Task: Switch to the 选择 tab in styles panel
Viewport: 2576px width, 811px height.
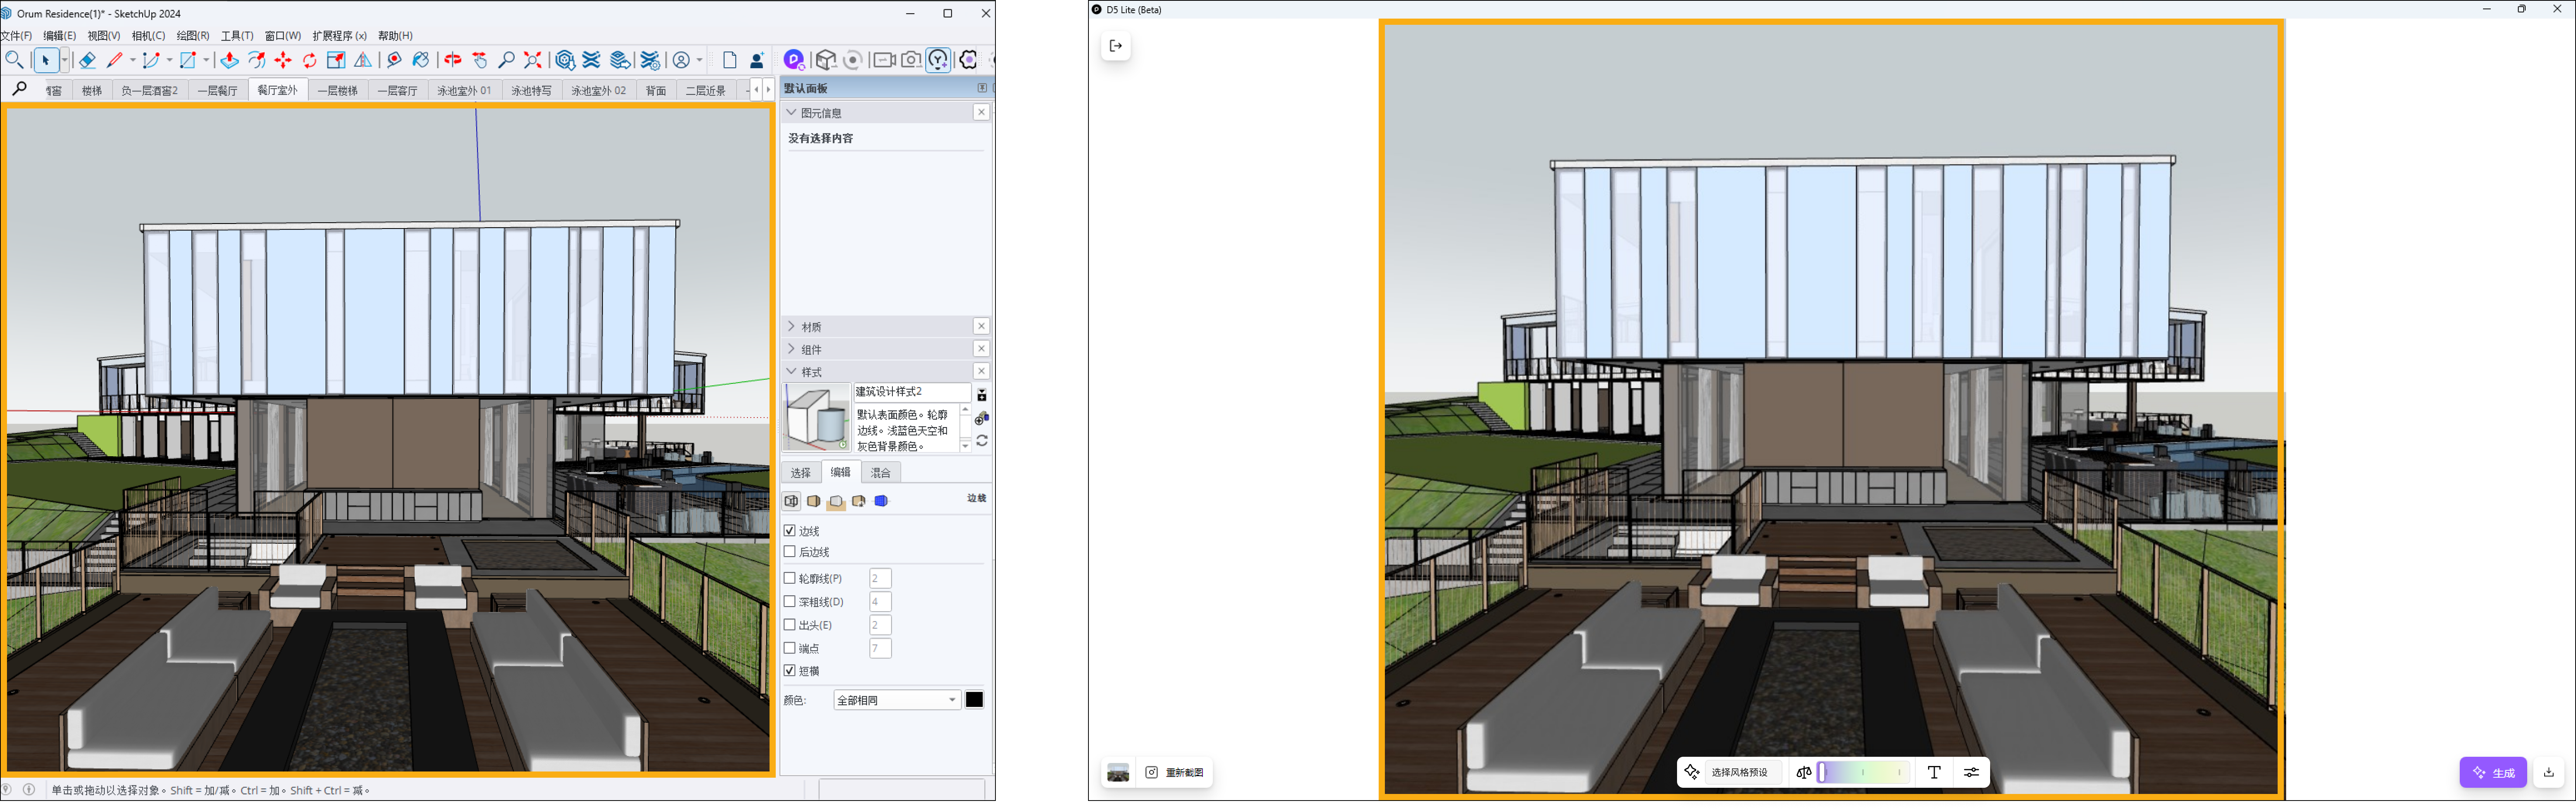Action: [x=801, y=473]
